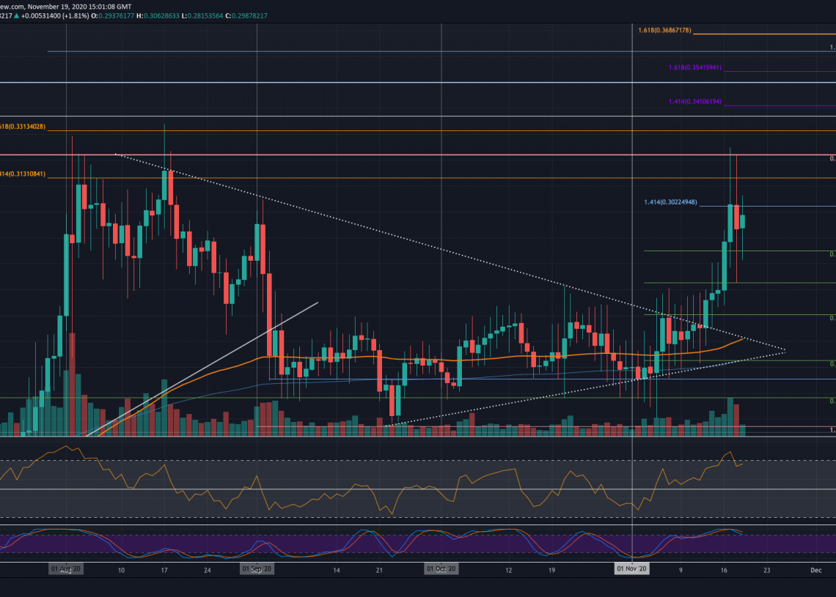This screenshot has height=597, width=836.
Task: Click the Dec label on the time axis
Action: [815, 568]
